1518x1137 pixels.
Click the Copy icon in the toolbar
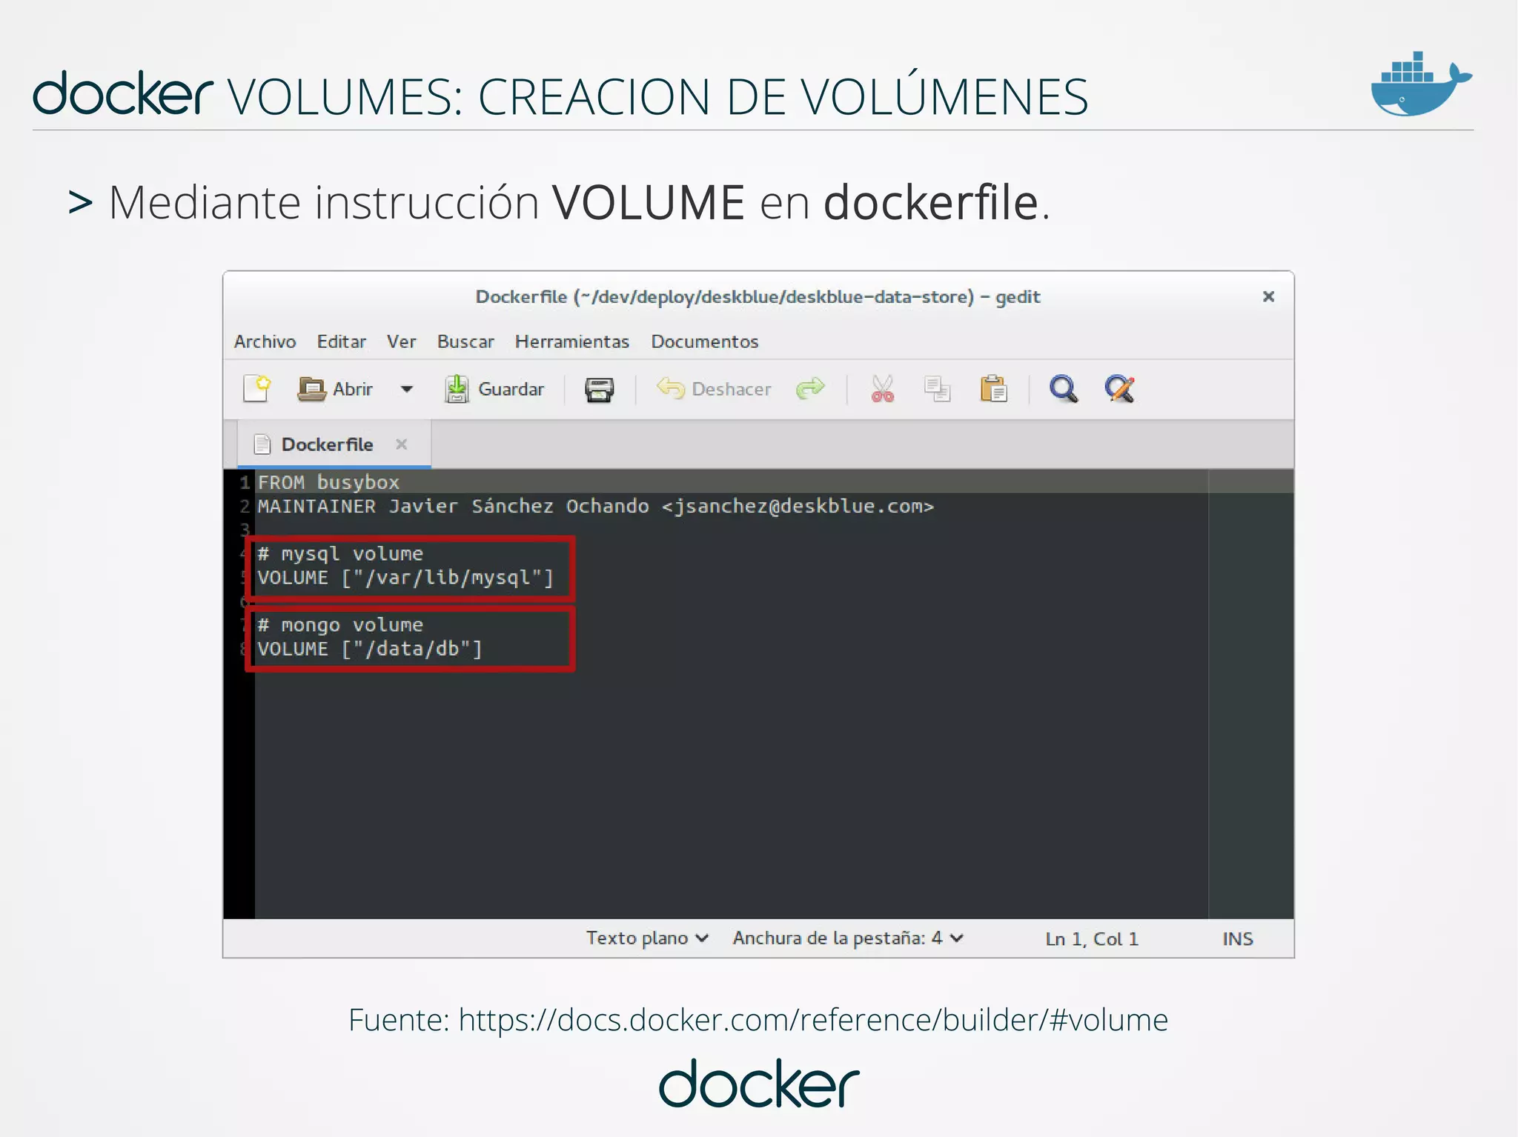tap(938, 389)
